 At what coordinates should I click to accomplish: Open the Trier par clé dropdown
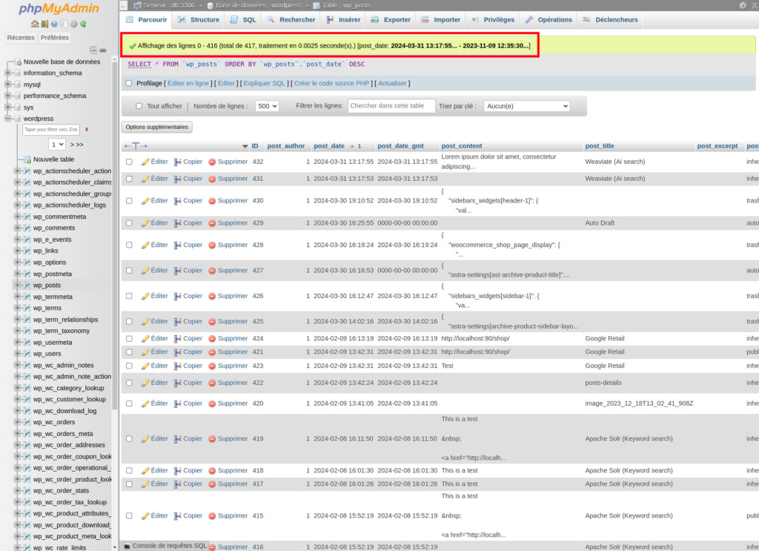[527, 106]
